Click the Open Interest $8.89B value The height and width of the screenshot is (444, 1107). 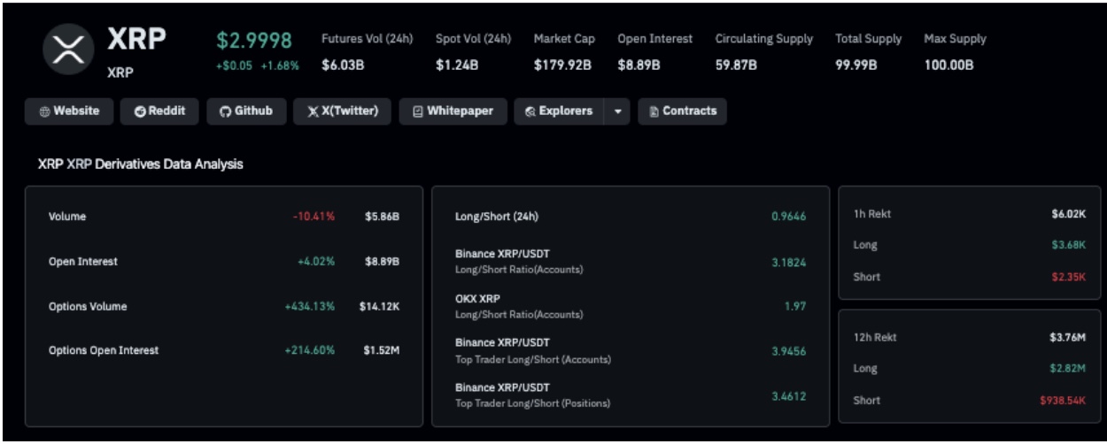click(x=382, y=262)
